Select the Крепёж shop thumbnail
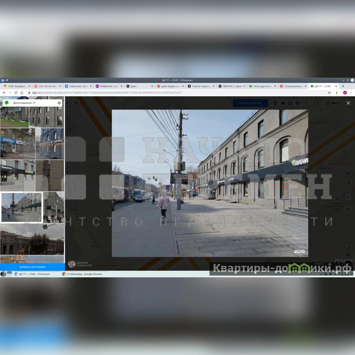This screenshot has height=355, width=355. point(17,143)
